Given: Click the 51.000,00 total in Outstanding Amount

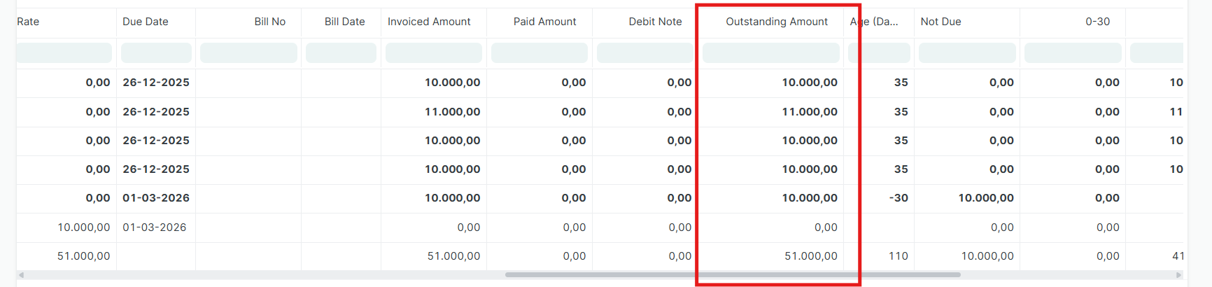Looking at the screenshot, I should tap(810, 256).
